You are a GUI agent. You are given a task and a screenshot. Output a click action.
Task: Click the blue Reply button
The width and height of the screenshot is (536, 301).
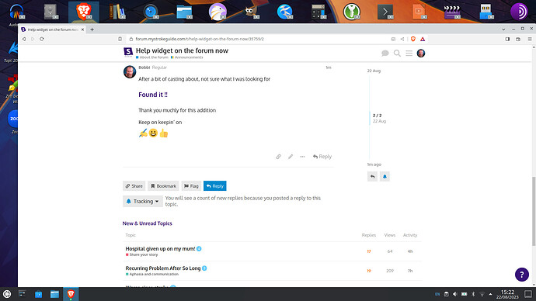tap(214, 186)
